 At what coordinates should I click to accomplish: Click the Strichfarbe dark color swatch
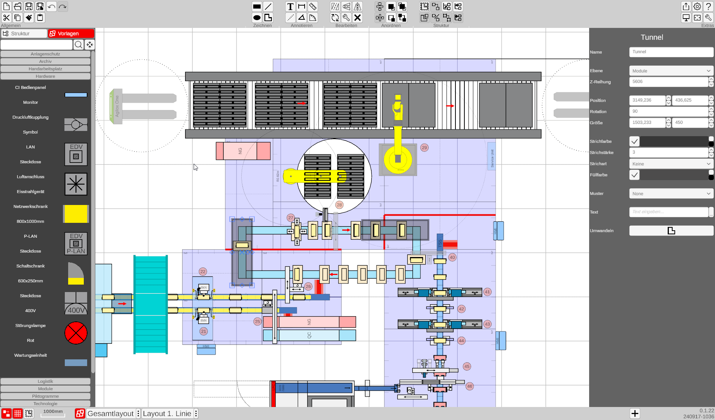point(674,141)
